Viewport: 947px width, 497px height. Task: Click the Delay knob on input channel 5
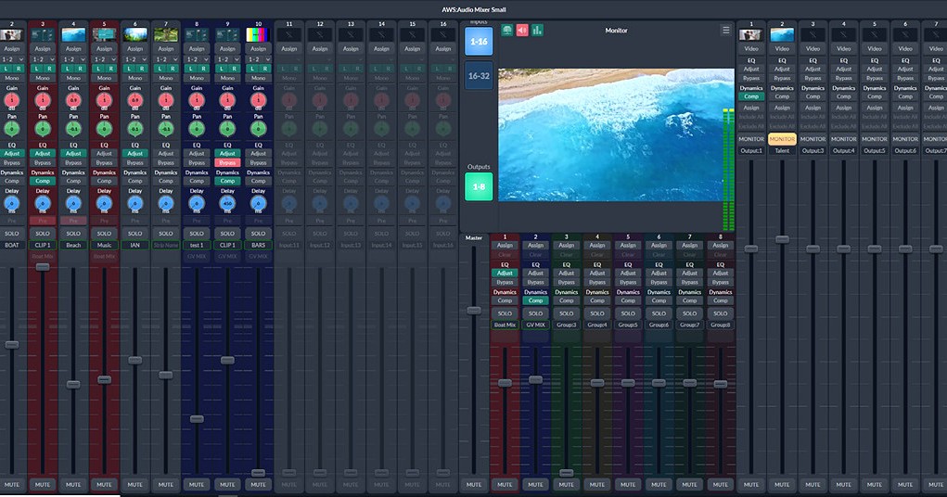104,203
